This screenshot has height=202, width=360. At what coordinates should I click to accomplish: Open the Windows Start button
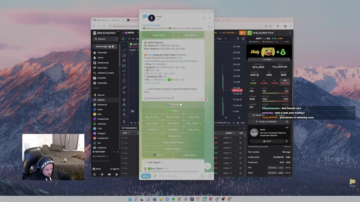coord(130,199)
